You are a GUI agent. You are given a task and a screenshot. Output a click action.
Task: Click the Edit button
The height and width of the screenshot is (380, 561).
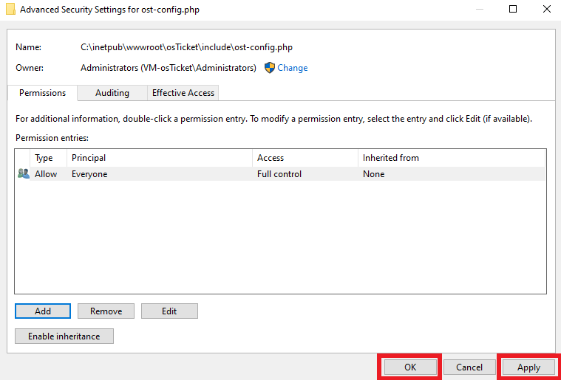click(169, 311)
